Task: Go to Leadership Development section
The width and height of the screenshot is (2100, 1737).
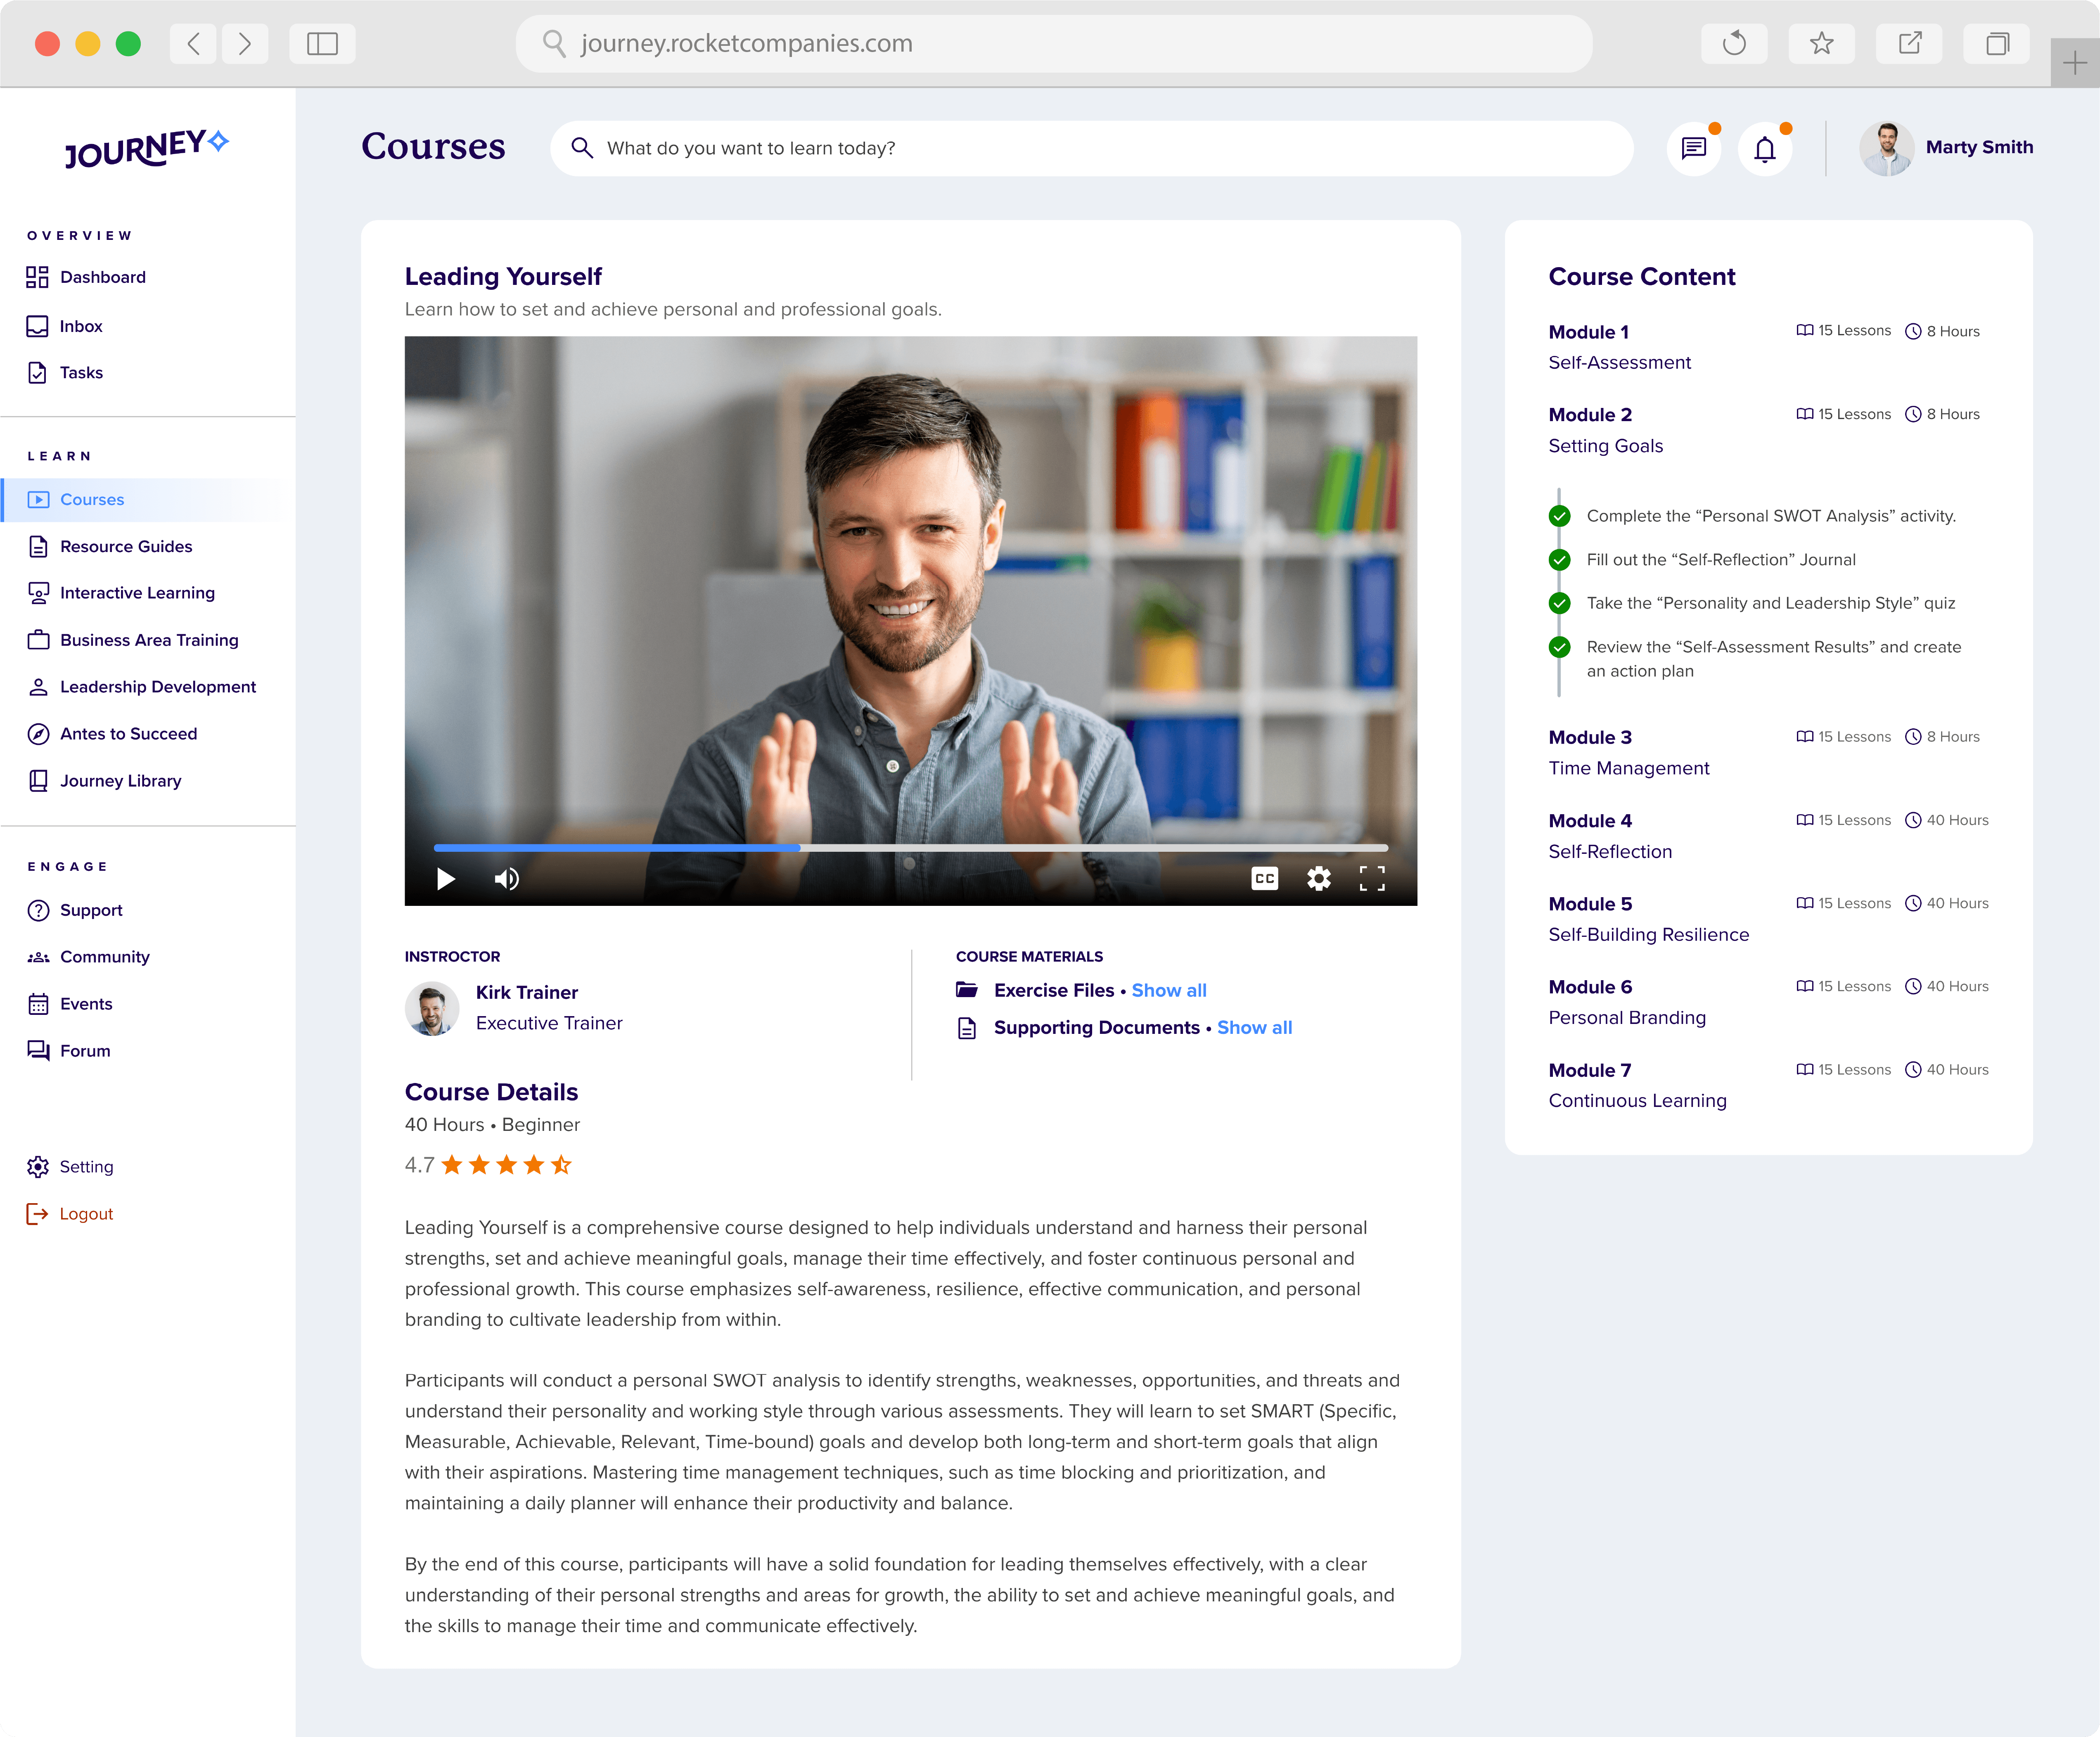Action: 158,687
